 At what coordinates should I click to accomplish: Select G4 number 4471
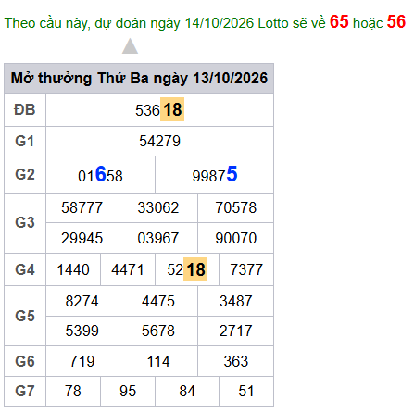pos(128,269)
